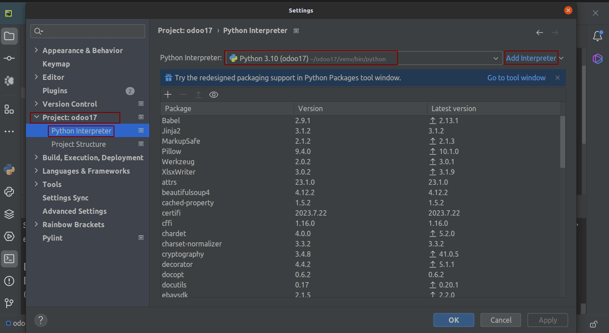This screenshot has width=609, height=333.
Task: Open the Python Packages tool window icon
Action: coord(9,170)
